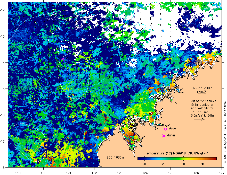This screenshot has width=227, height=175.
Task: Click the latitude axis label -12
Action: pyautogui.click(x=3, y=10)
